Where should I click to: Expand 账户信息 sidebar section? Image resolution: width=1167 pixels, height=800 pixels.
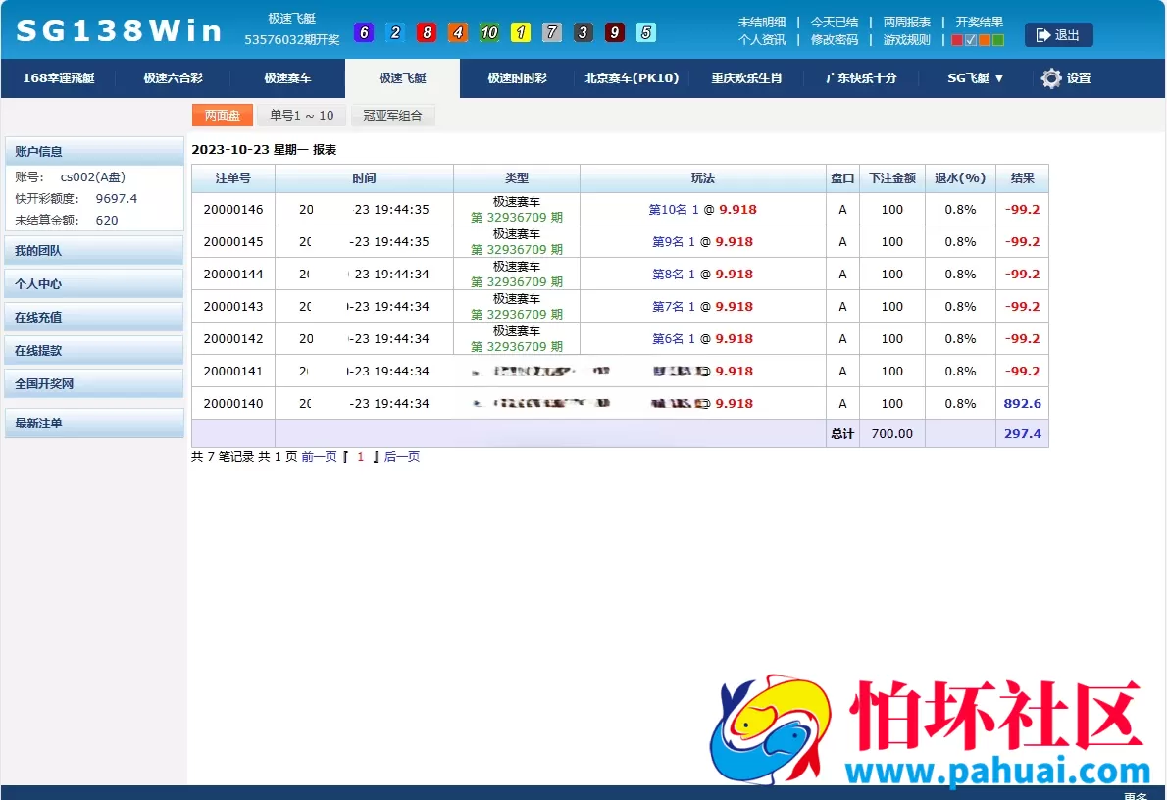[94, 151]
